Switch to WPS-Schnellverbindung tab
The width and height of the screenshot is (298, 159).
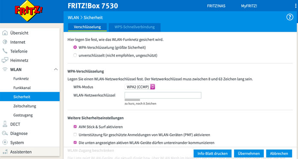pos(134,27)
